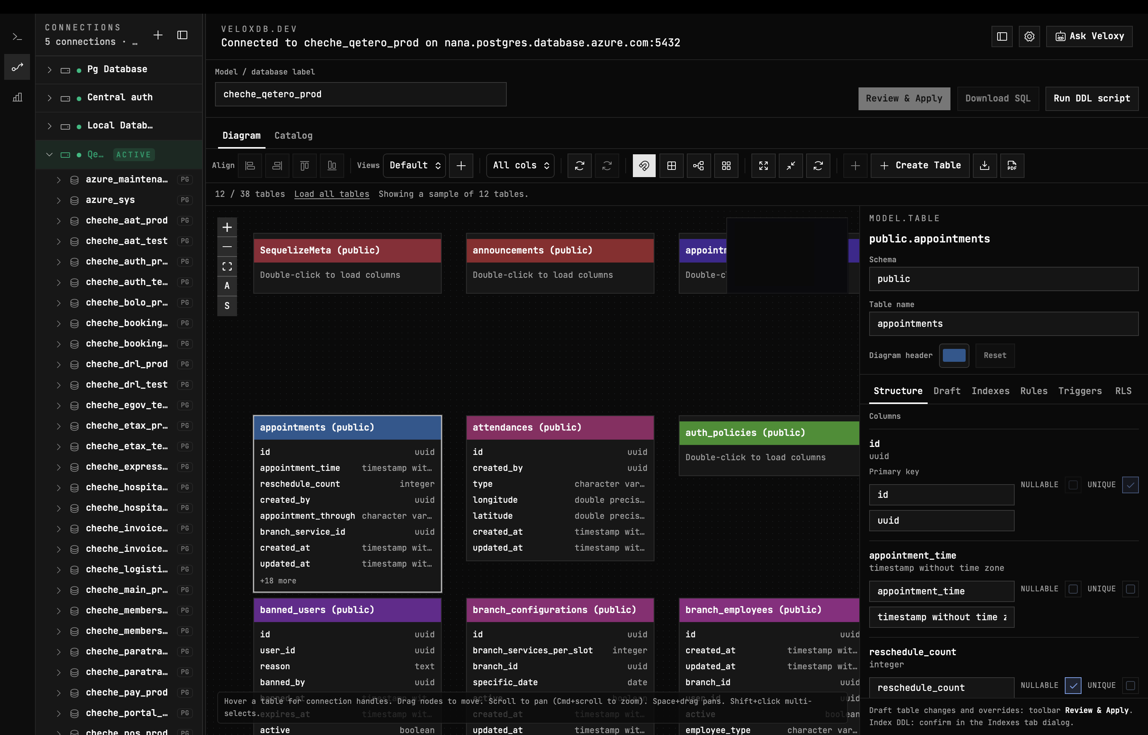This screenshot has height=735, width=1148.
Task: Click the database label input field
Action: tap(361, 95)
